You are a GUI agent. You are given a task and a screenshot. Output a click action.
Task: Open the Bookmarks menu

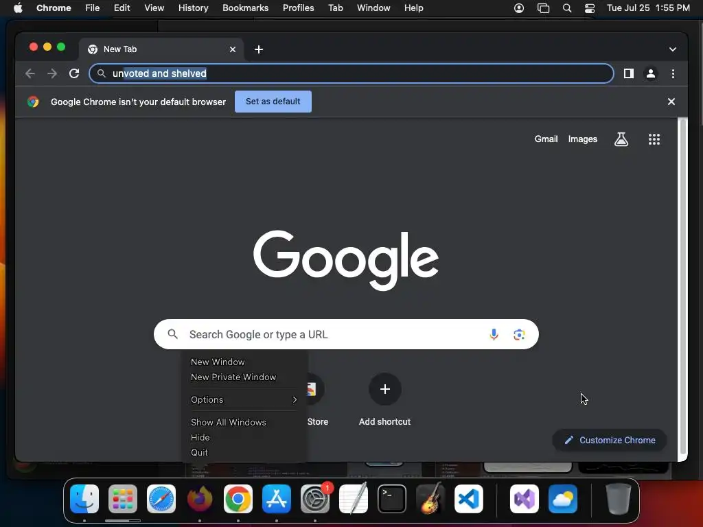click(245, 8)
